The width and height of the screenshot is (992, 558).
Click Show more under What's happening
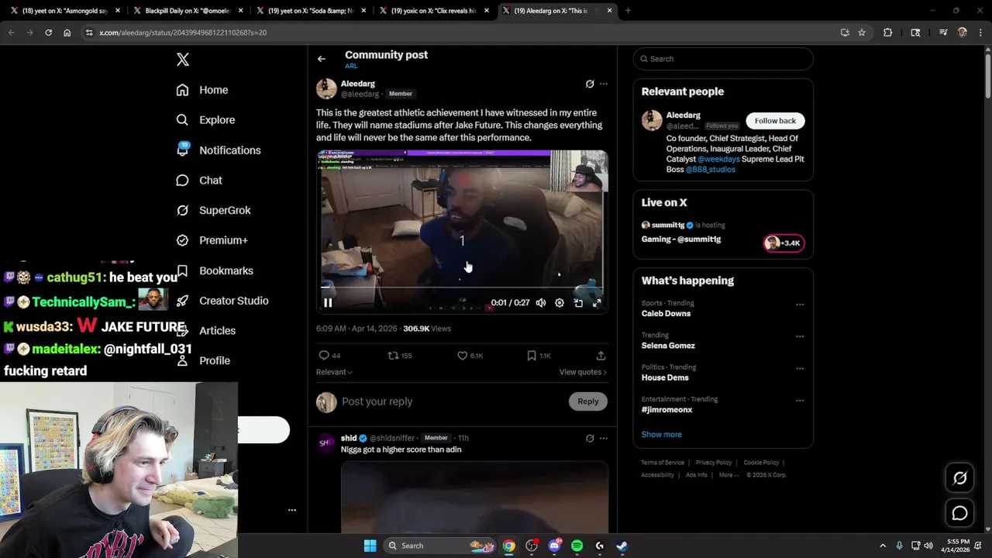[662, 435]
